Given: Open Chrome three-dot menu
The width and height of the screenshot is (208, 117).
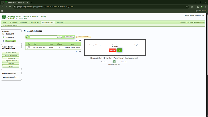Looking at the screenshot, I should 206,7.
